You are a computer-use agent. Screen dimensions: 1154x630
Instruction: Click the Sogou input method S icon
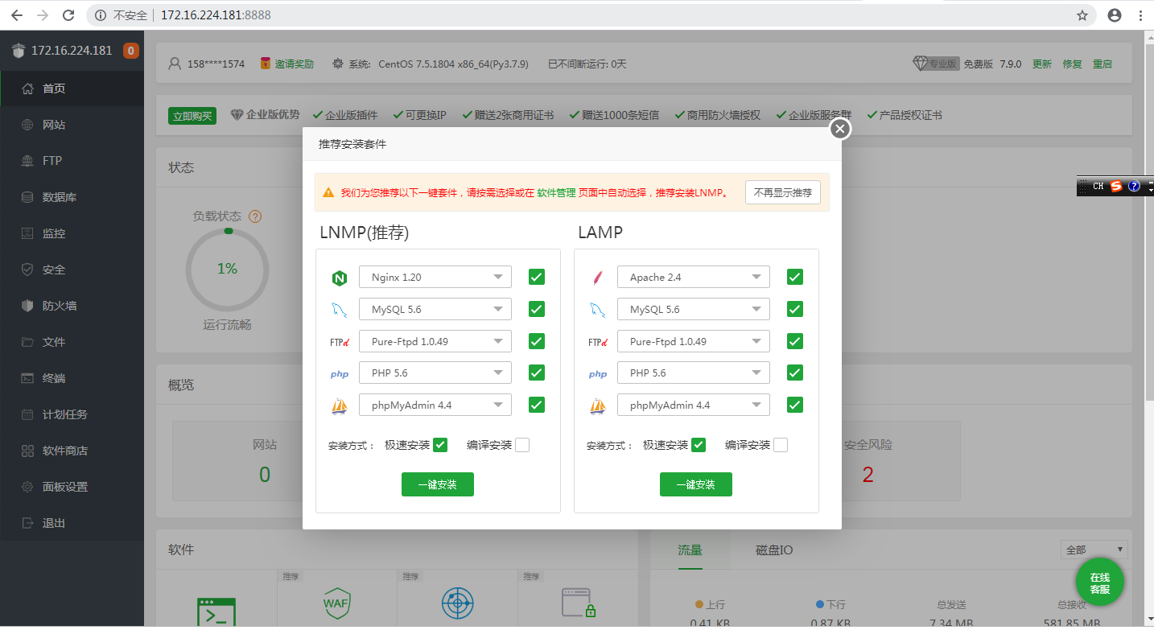click(1115, 186)
